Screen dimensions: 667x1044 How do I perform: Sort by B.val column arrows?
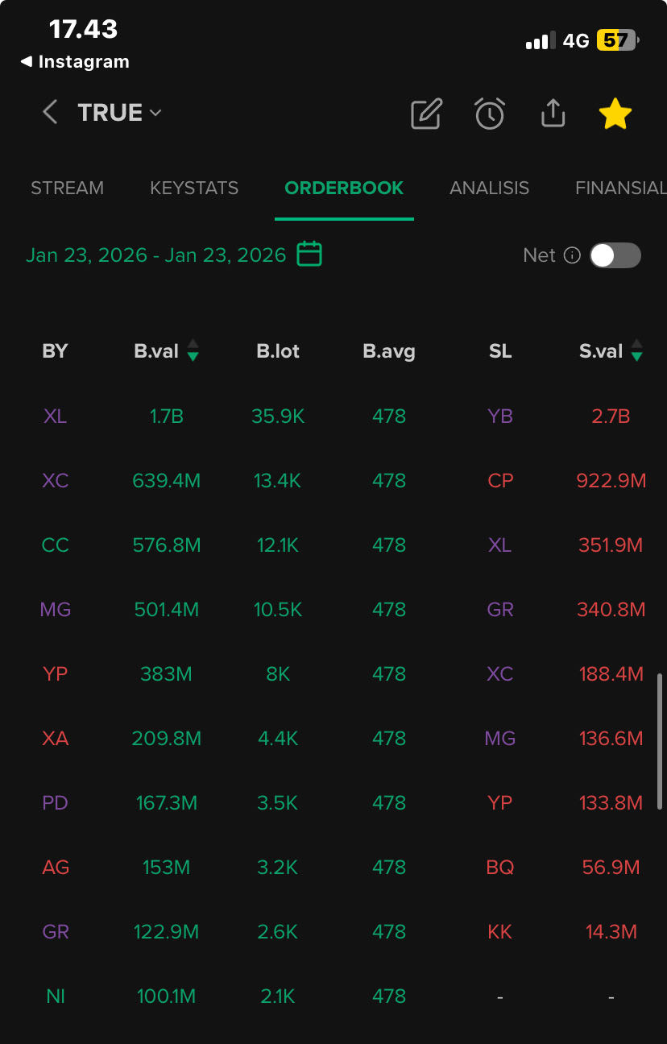click(x=193, y=350)
